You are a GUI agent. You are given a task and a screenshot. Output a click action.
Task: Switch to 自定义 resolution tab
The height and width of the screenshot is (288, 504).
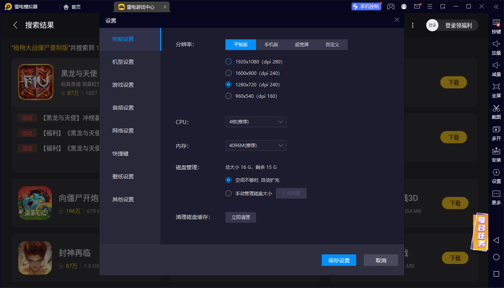click(x=332, y=45)
